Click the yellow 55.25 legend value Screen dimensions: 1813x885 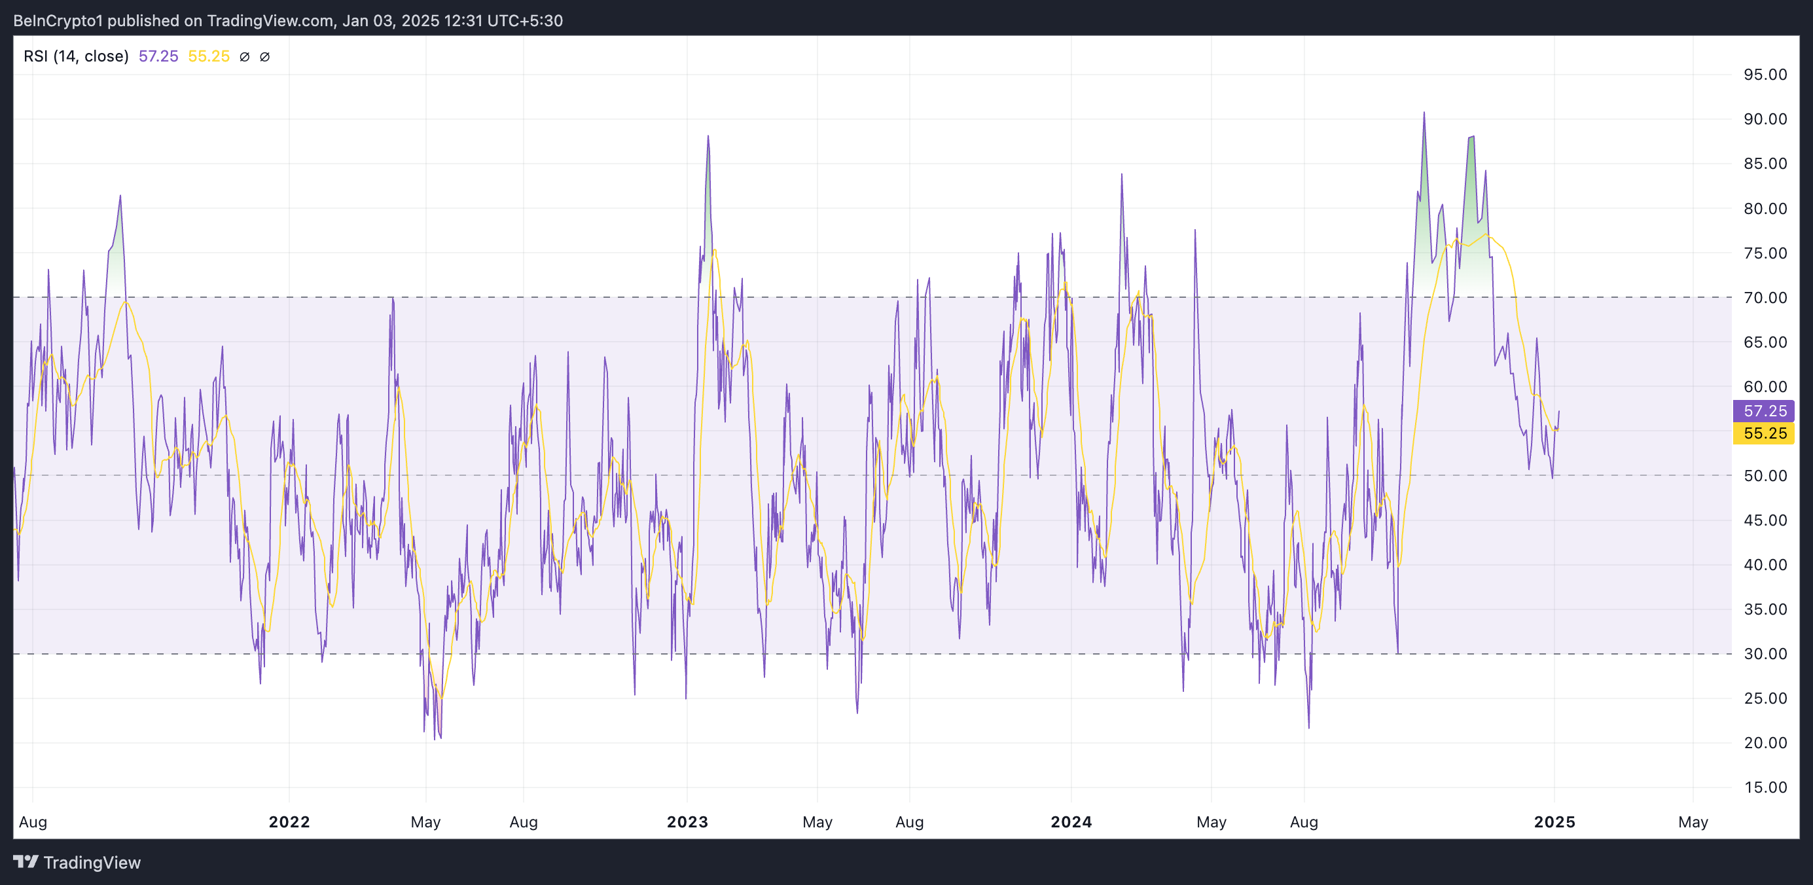209,56
